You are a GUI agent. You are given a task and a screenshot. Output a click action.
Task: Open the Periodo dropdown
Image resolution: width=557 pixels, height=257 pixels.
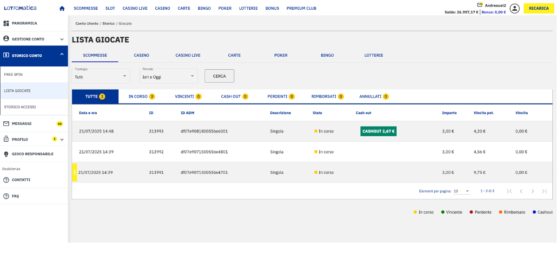click(168, 76)
